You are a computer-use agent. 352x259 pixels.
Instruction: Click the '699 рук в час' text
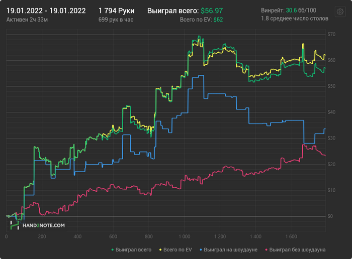coord(116,20)
